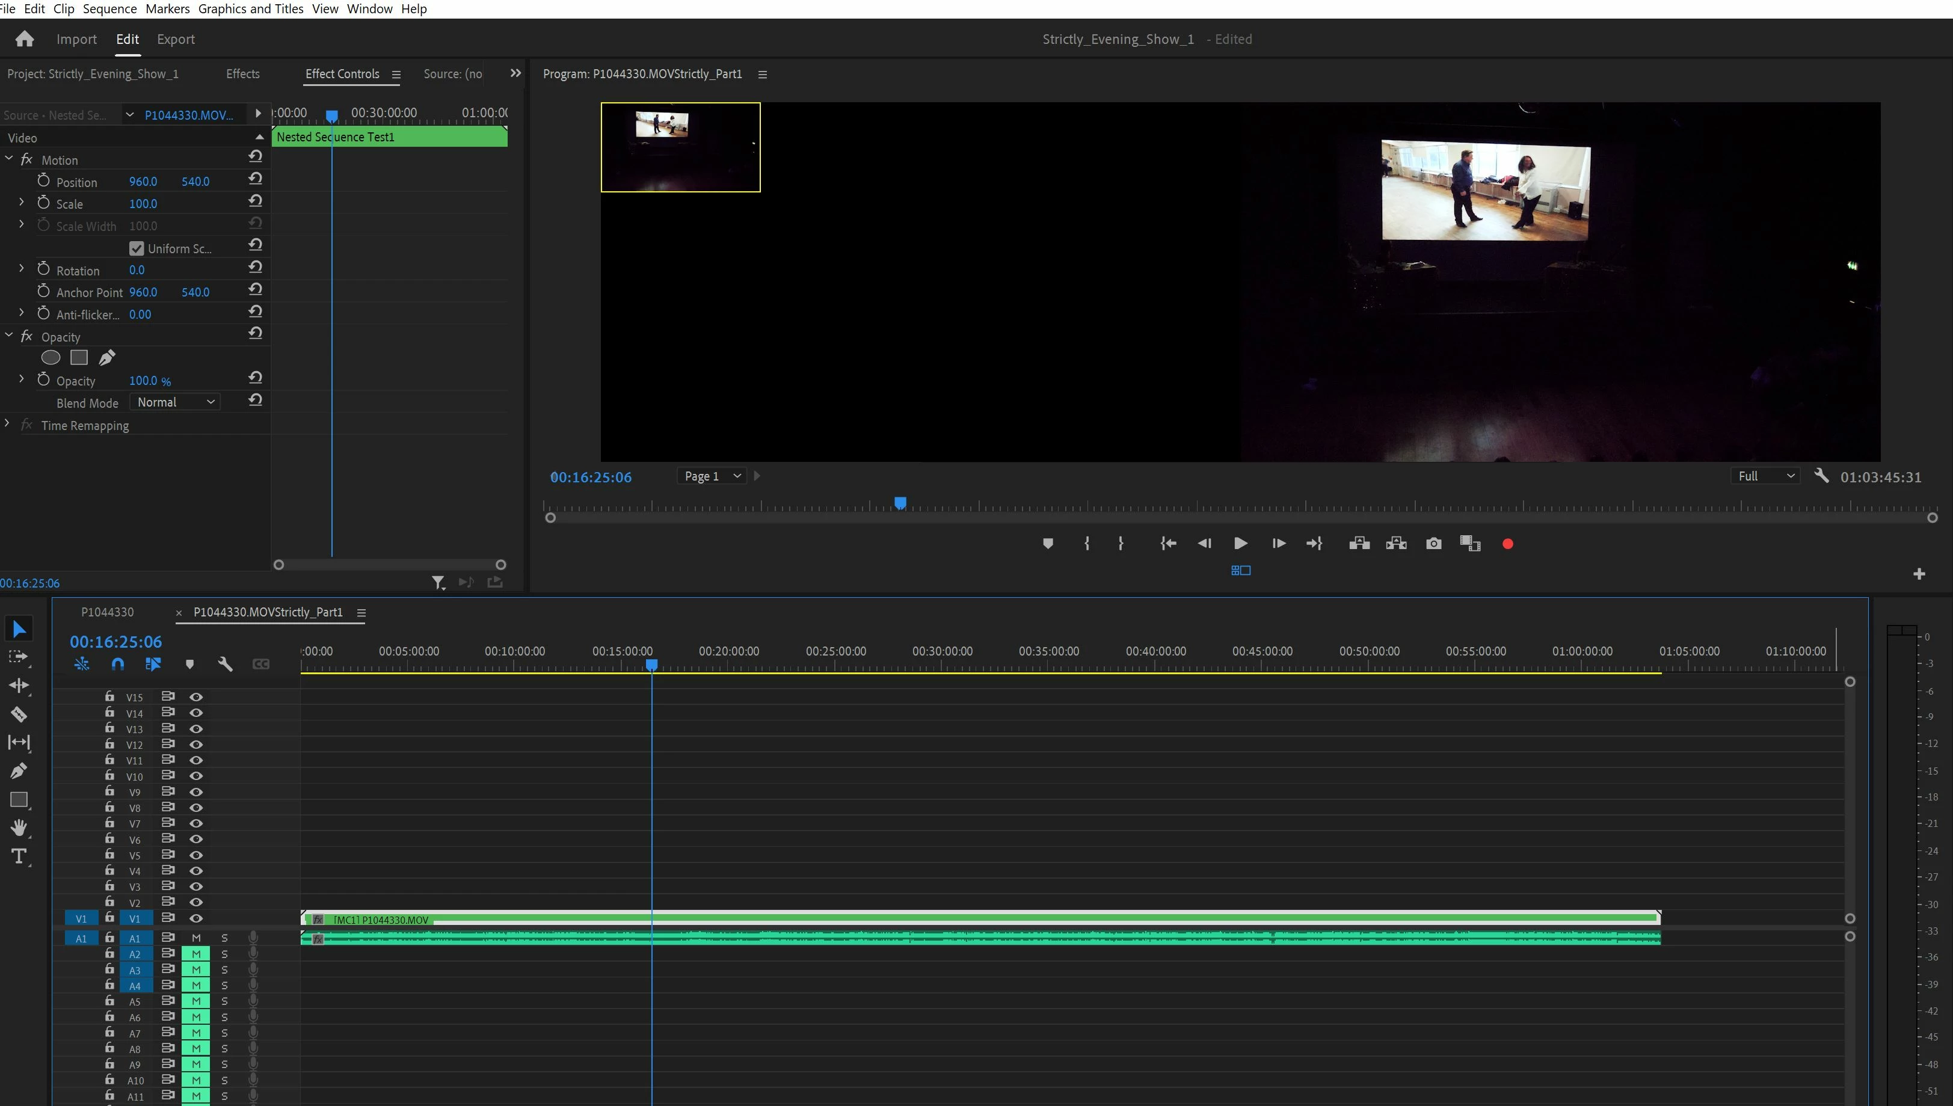1953x1106 pixels.
Task: Select the Razor tool
Action: (19, 714)
